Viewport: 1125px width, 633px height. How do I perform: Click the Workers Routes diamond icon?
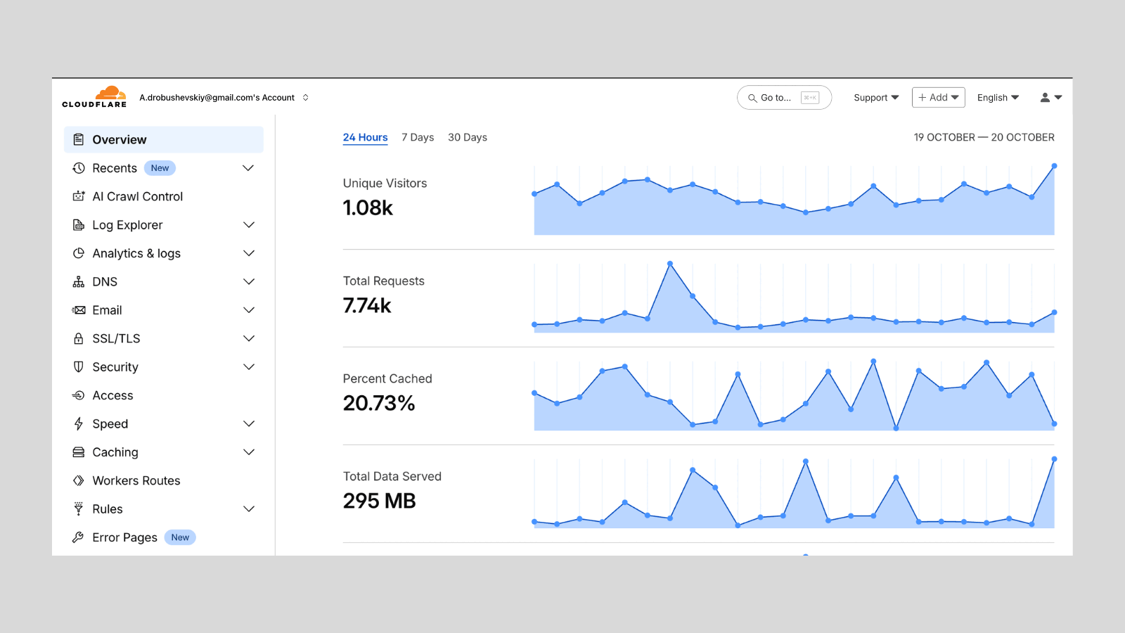(x=79, y=480)
